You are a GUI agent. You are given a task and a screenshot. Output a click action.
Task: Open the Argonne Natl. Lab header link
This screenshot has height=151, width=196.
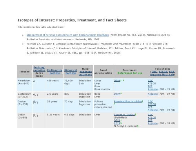pyautogui.click(x=162, y=74)
